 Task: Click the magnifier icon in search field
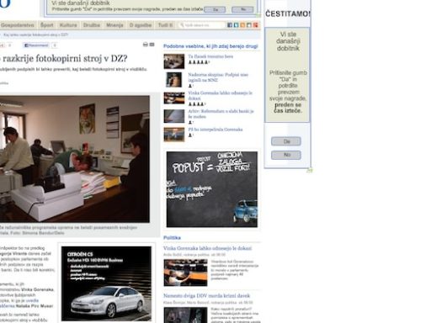pos(182,25)
